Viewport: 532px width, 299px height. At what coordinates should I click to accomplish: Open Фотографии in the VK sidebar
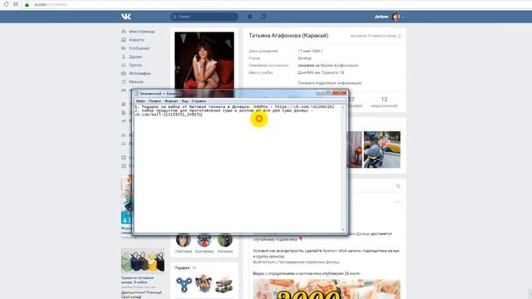tap(140, 74)
